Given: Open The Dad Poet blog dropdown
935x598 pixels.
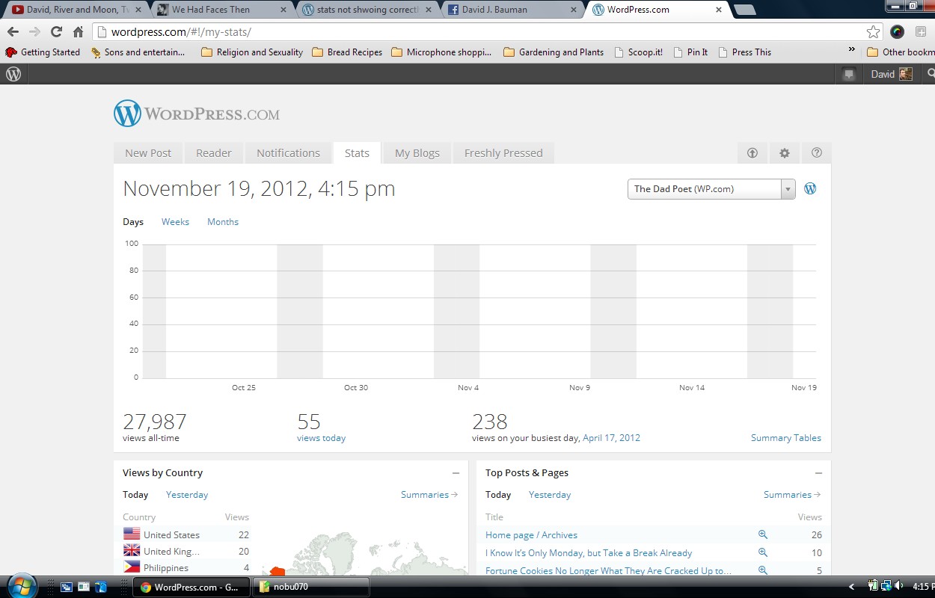Looking at the screenshot, I should tap(711, 188).
